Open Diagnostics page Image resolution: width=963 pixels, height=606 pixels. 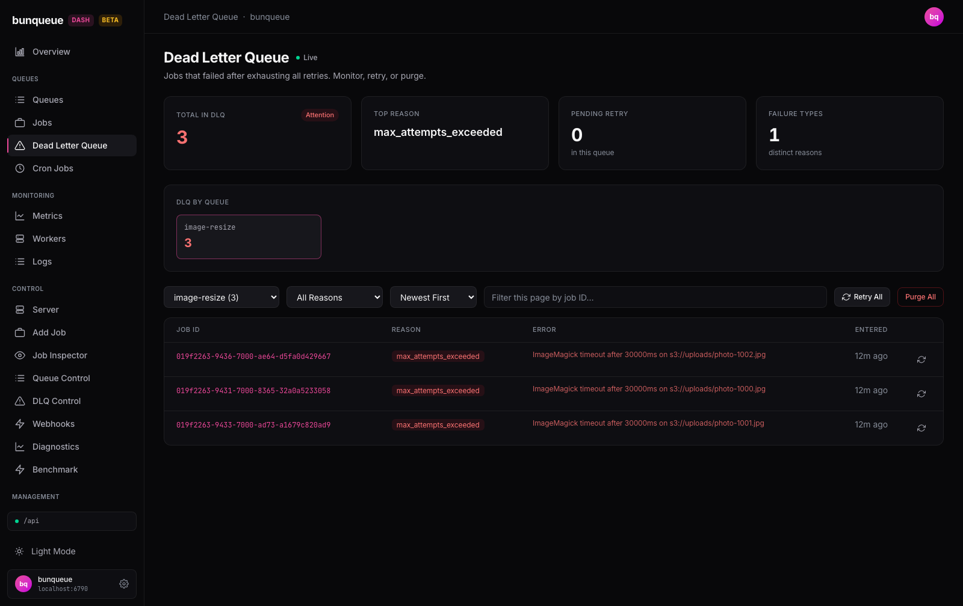(x=72, y=447)
